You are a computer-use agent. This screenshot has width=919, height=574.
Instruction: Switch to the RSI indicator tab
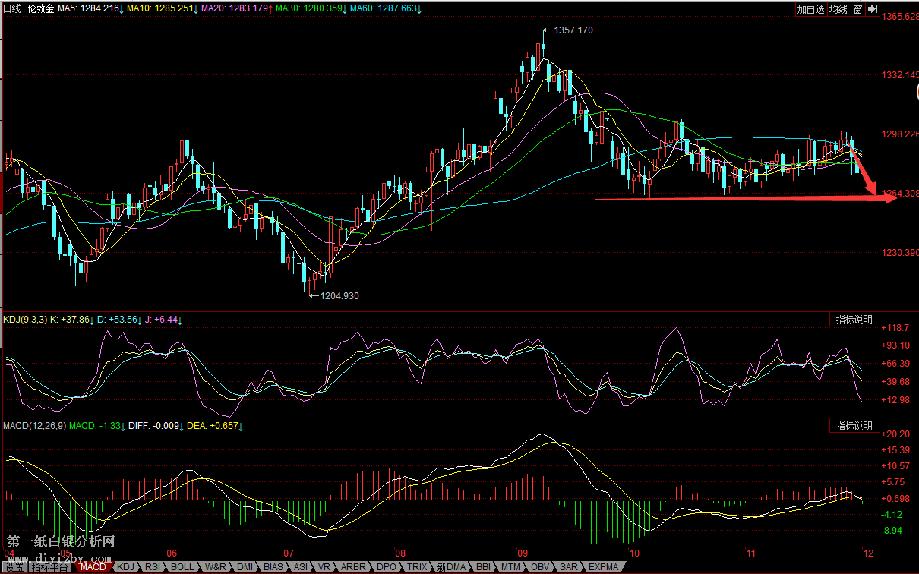(x=153, y=567)
